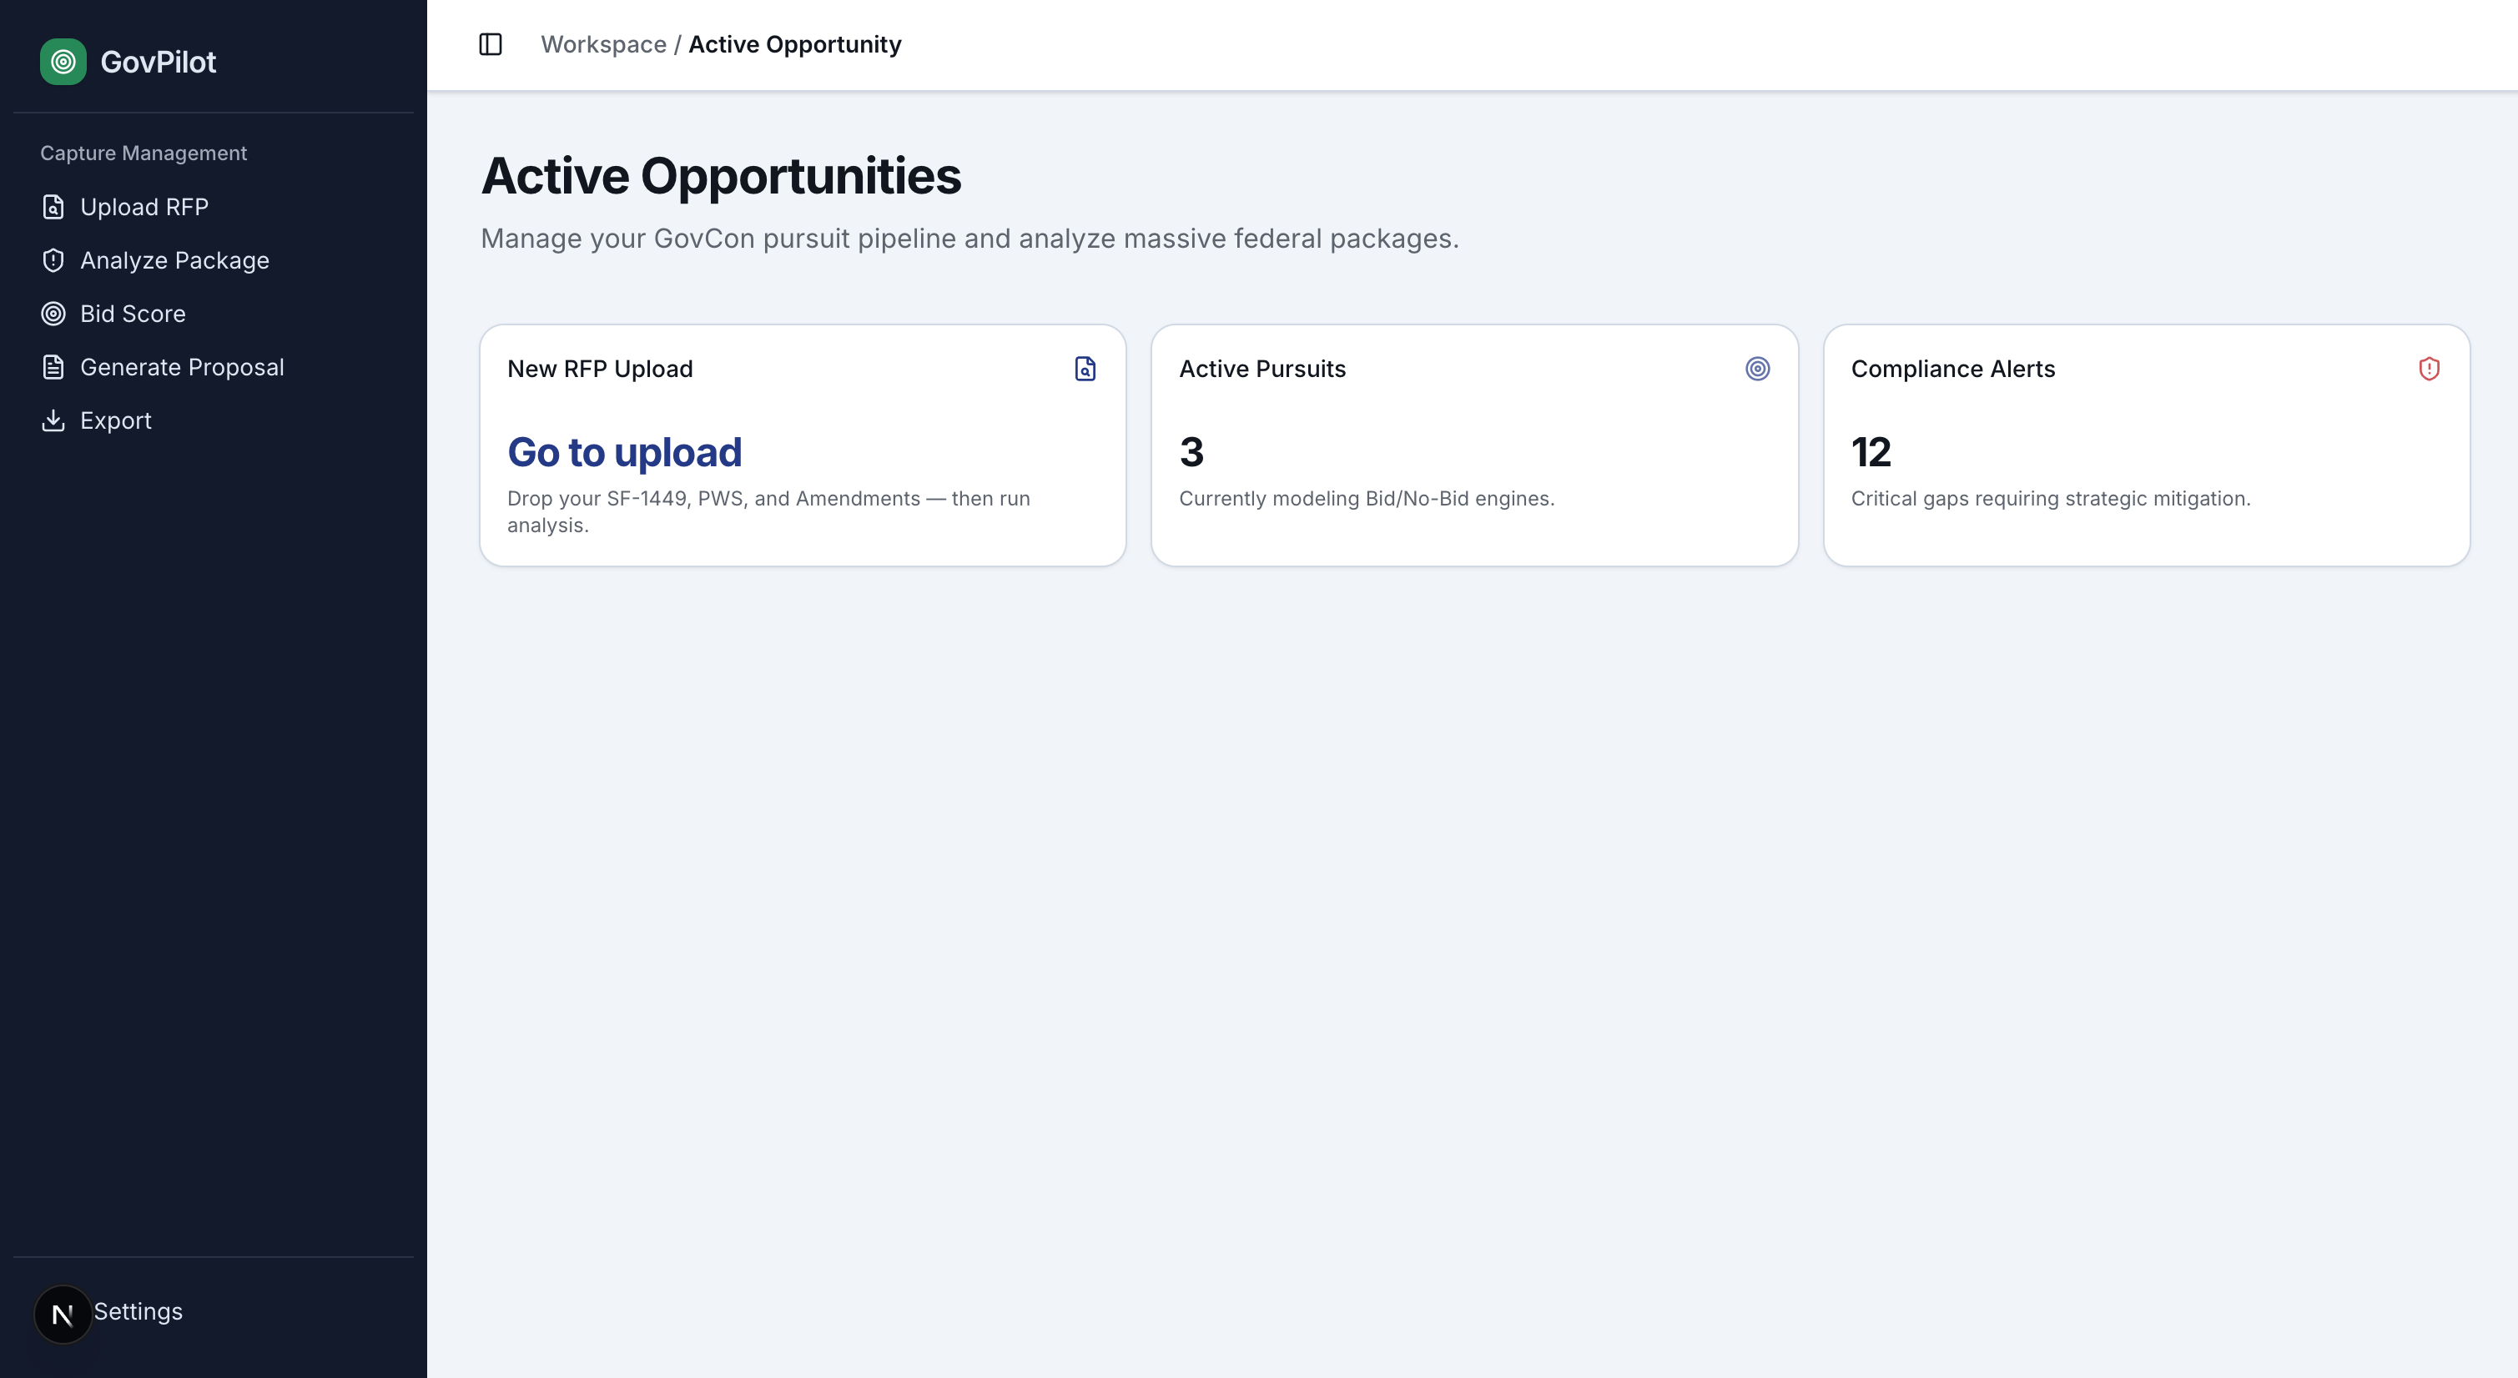Click the Export download icon
The height and width of the screenshot is (1378, 2518).
[x=53, y=420]
